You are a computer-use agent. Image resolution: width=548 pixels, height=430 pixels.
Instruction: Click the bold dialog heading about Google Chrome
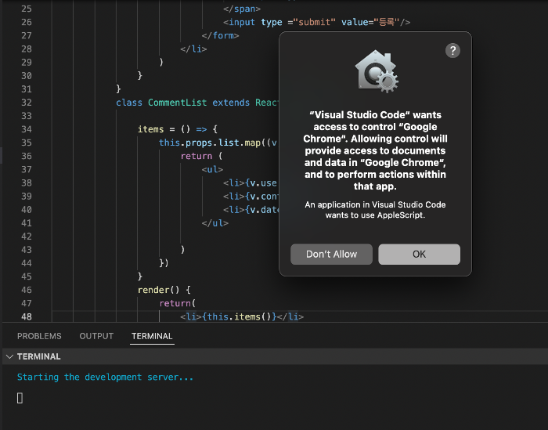(375, 150)
